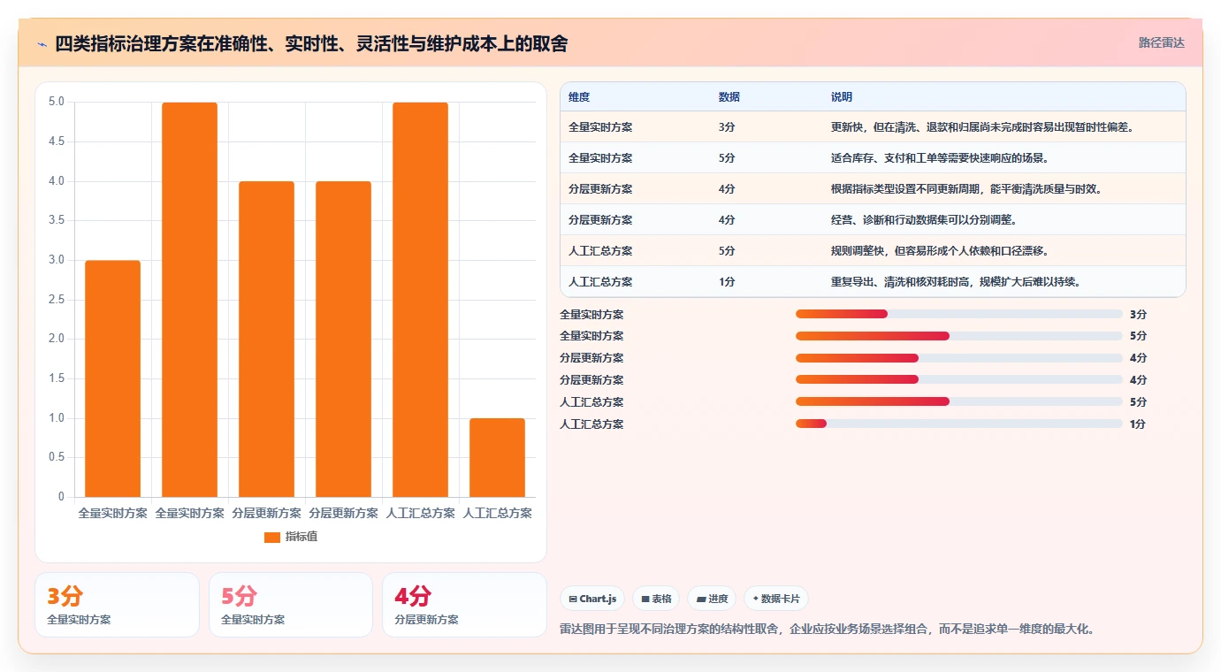Select the 数据卡片 chip
This screenshot has width=1221, height=672.
[x=775, y=599]
